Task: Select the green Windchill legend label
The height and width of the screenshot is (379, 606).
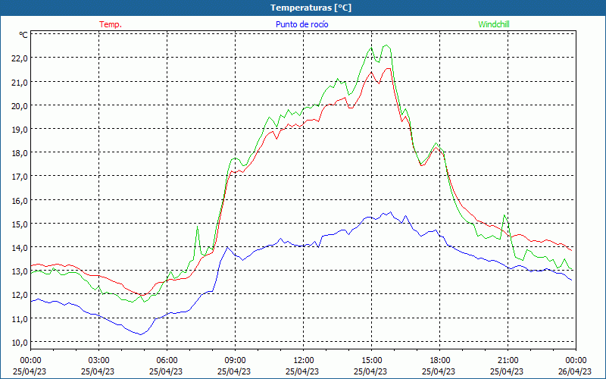Action: point(494,24)
